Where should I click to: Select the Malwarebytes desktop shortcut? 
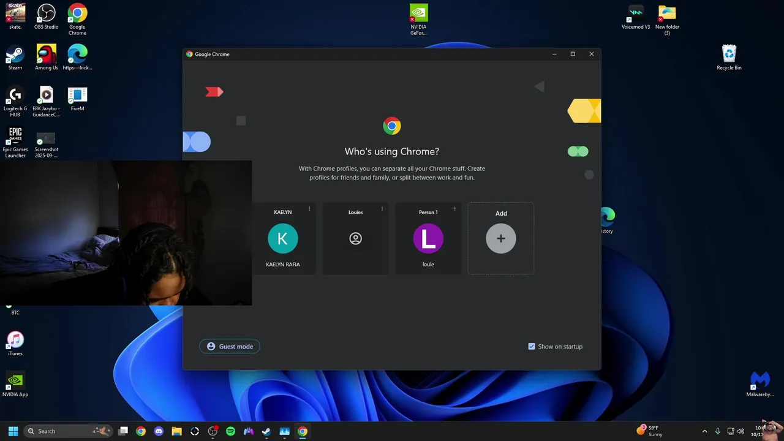click(x=760, y=384)
